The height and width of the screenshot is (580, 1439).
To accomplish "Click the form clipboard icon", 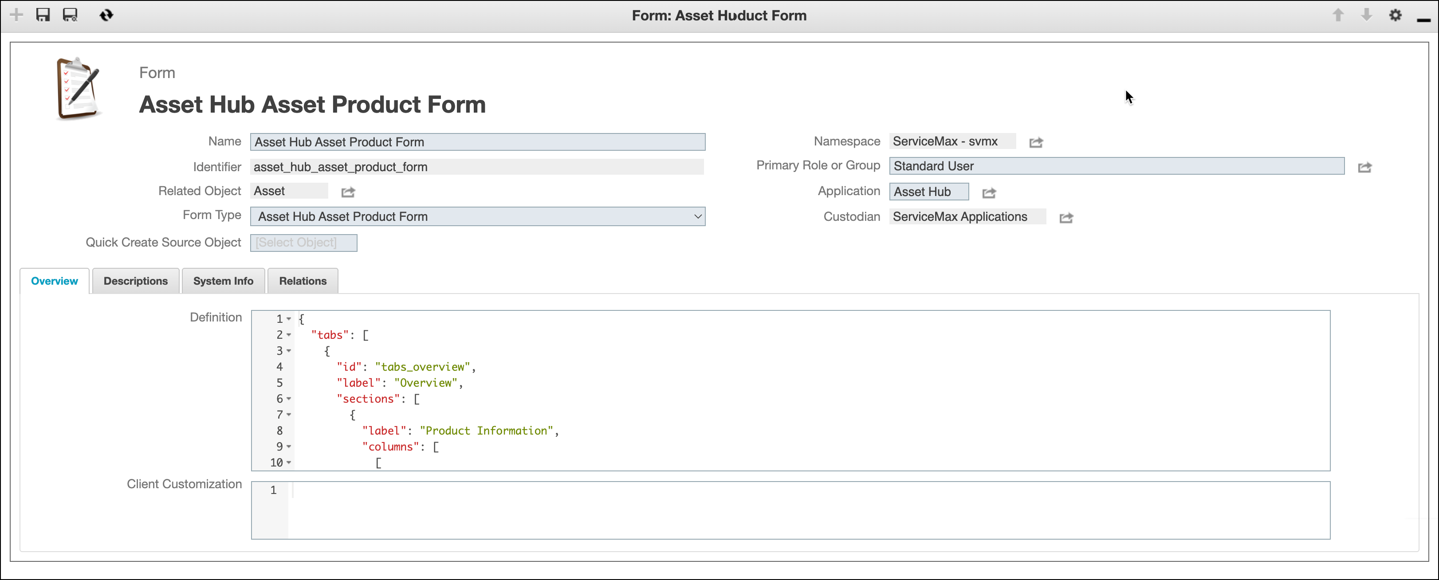I will pos(78,89).
